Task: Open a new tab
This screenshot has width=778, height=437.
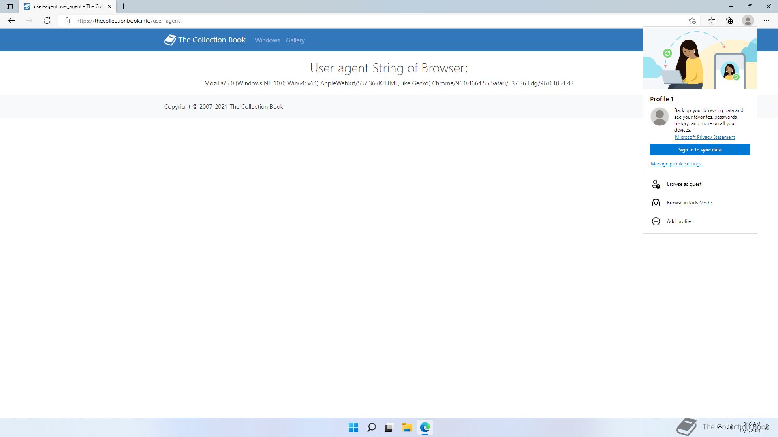Action: (124, 6)
